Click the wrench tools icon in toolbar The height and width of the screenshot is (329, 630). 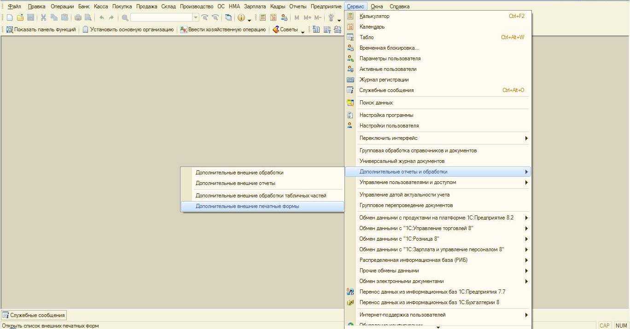tap(331, 17)
